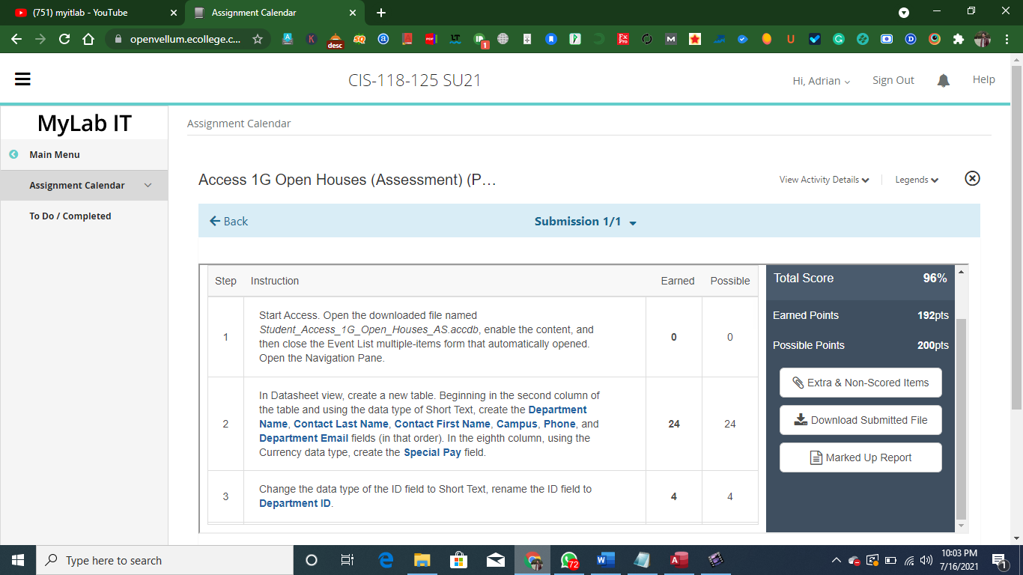Click the page vertical scrollbar
The width and height of the screenshot is (1023, 575).
coord(1016,237)
